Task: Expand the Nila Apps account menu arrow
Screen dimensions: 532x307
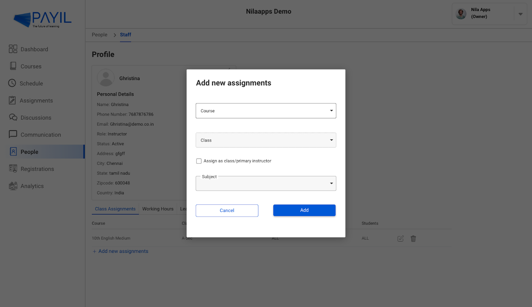Action: coord(520,14)
